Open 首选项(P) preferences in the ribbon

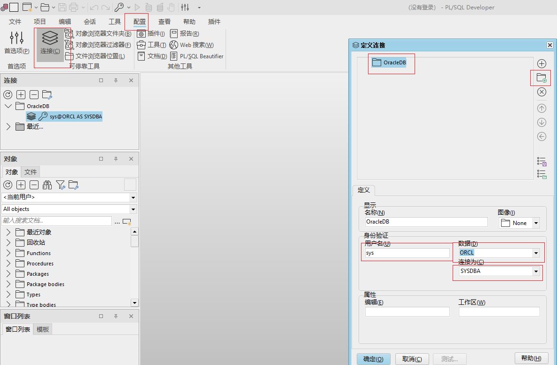click(x=17, y=42)
